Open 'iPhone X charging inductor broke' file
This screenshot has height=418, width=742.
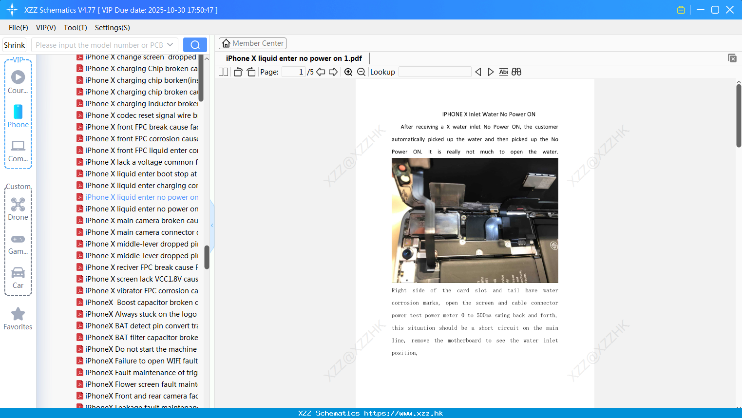(137, 104)
